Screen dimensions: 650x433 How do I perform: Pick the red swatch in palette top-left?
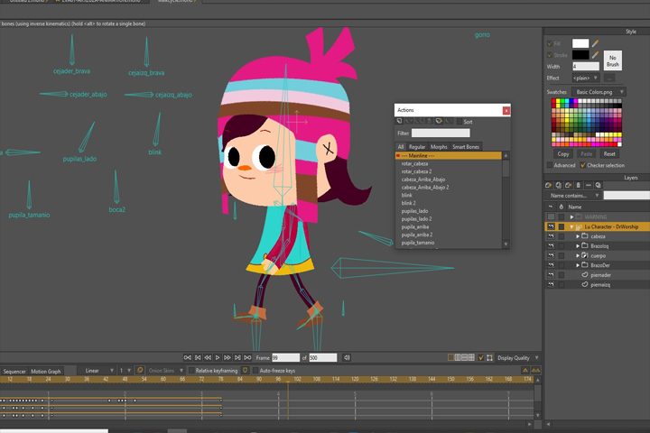click(553, 101)
